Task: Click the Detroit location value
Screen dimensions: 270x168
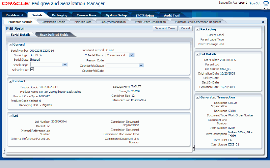Action: (x=109, y=50)
